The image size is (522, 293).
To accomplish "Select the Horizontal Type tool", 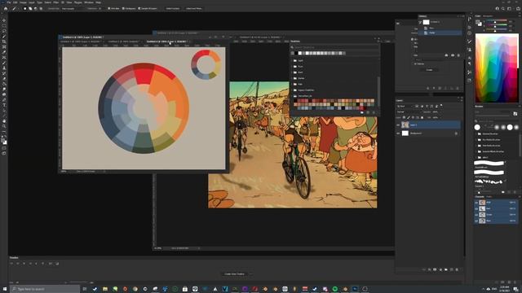I will 4,105.
